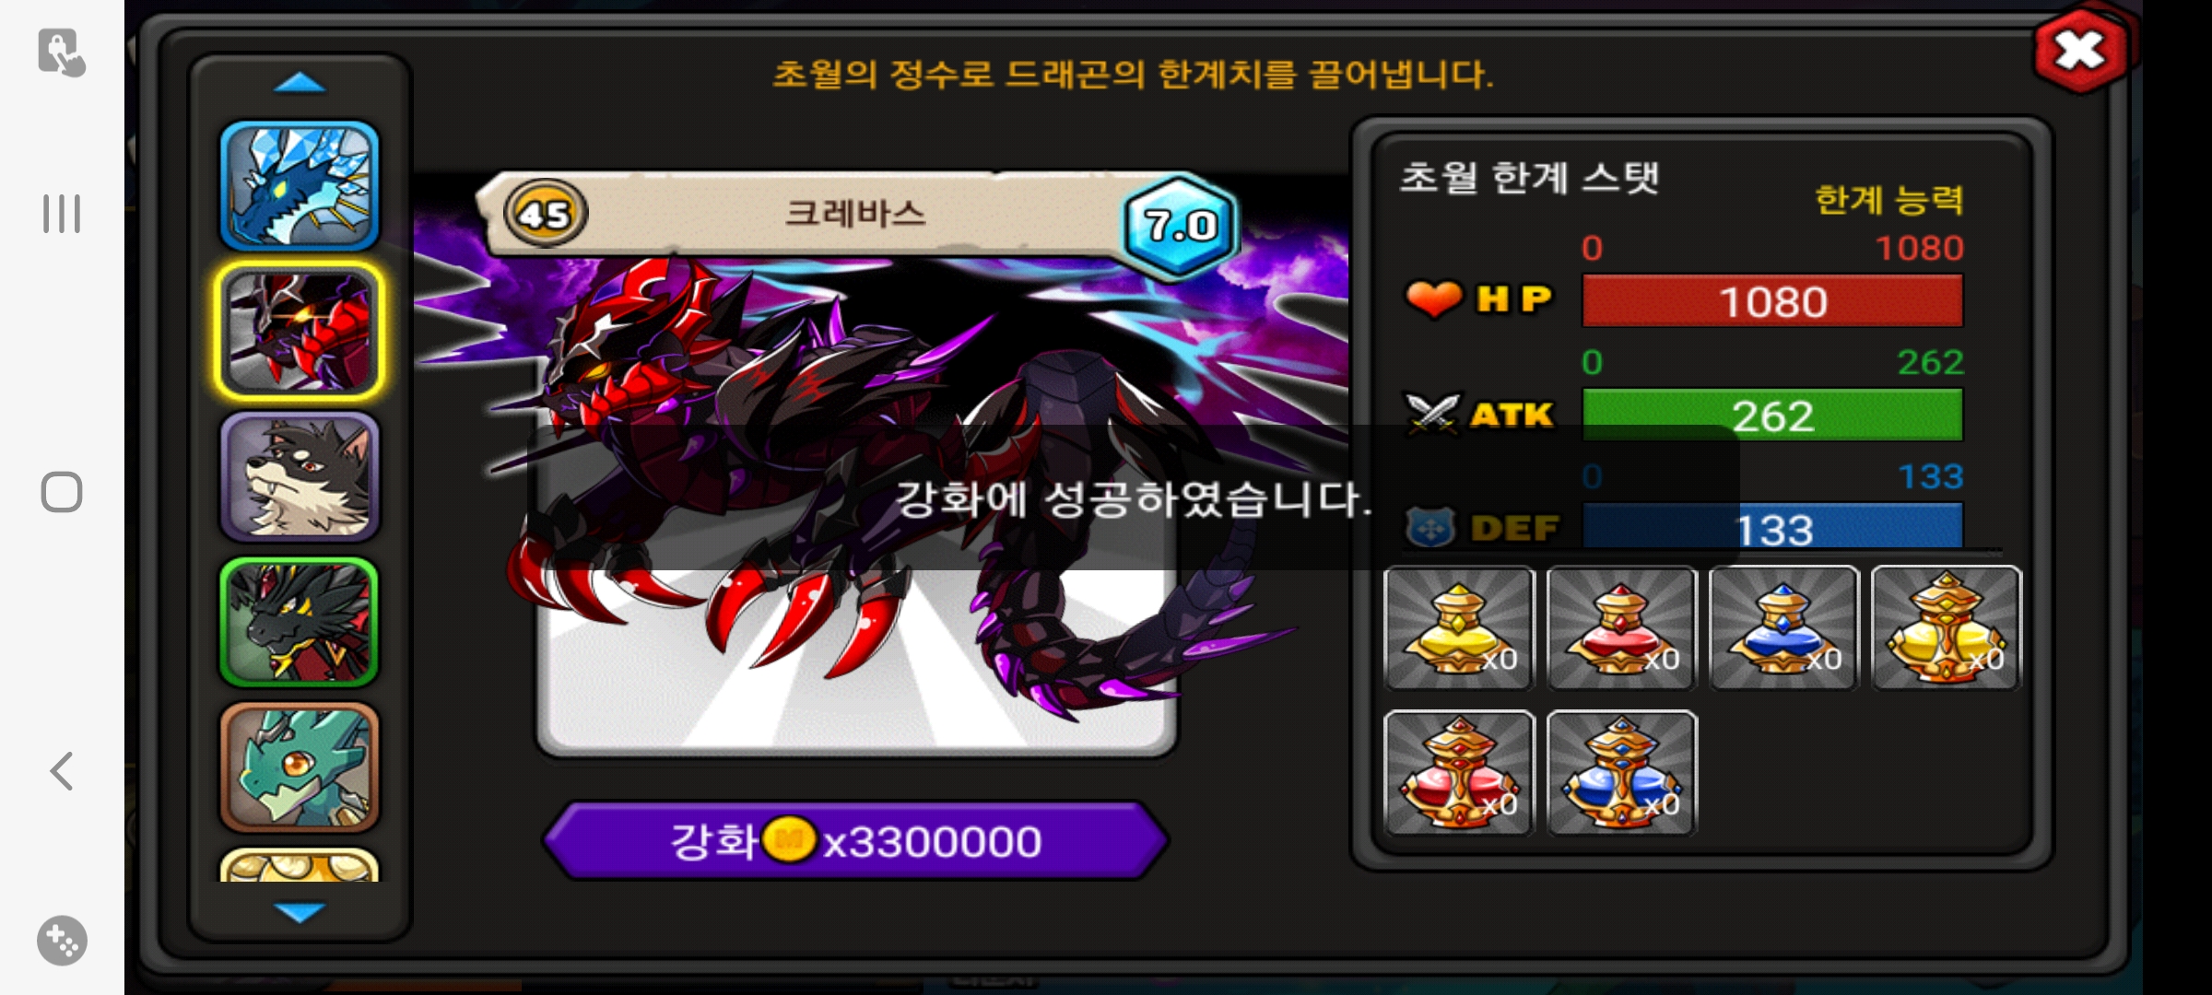Pick the teal baby dragon portrait
Viewport: 2212px width, 995px height.
point(300,768)
